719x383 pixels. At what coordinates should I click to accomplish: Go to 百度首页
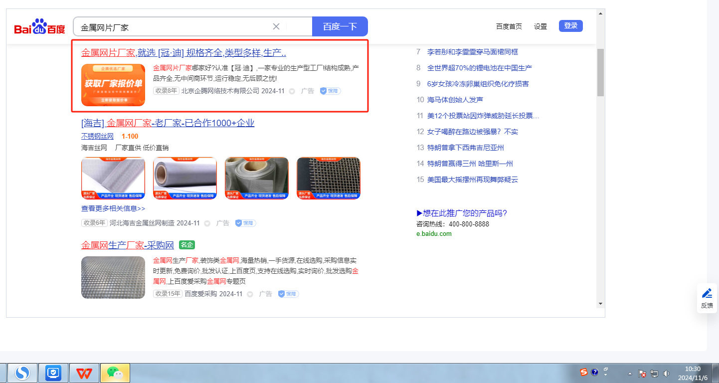pos(509,26)
